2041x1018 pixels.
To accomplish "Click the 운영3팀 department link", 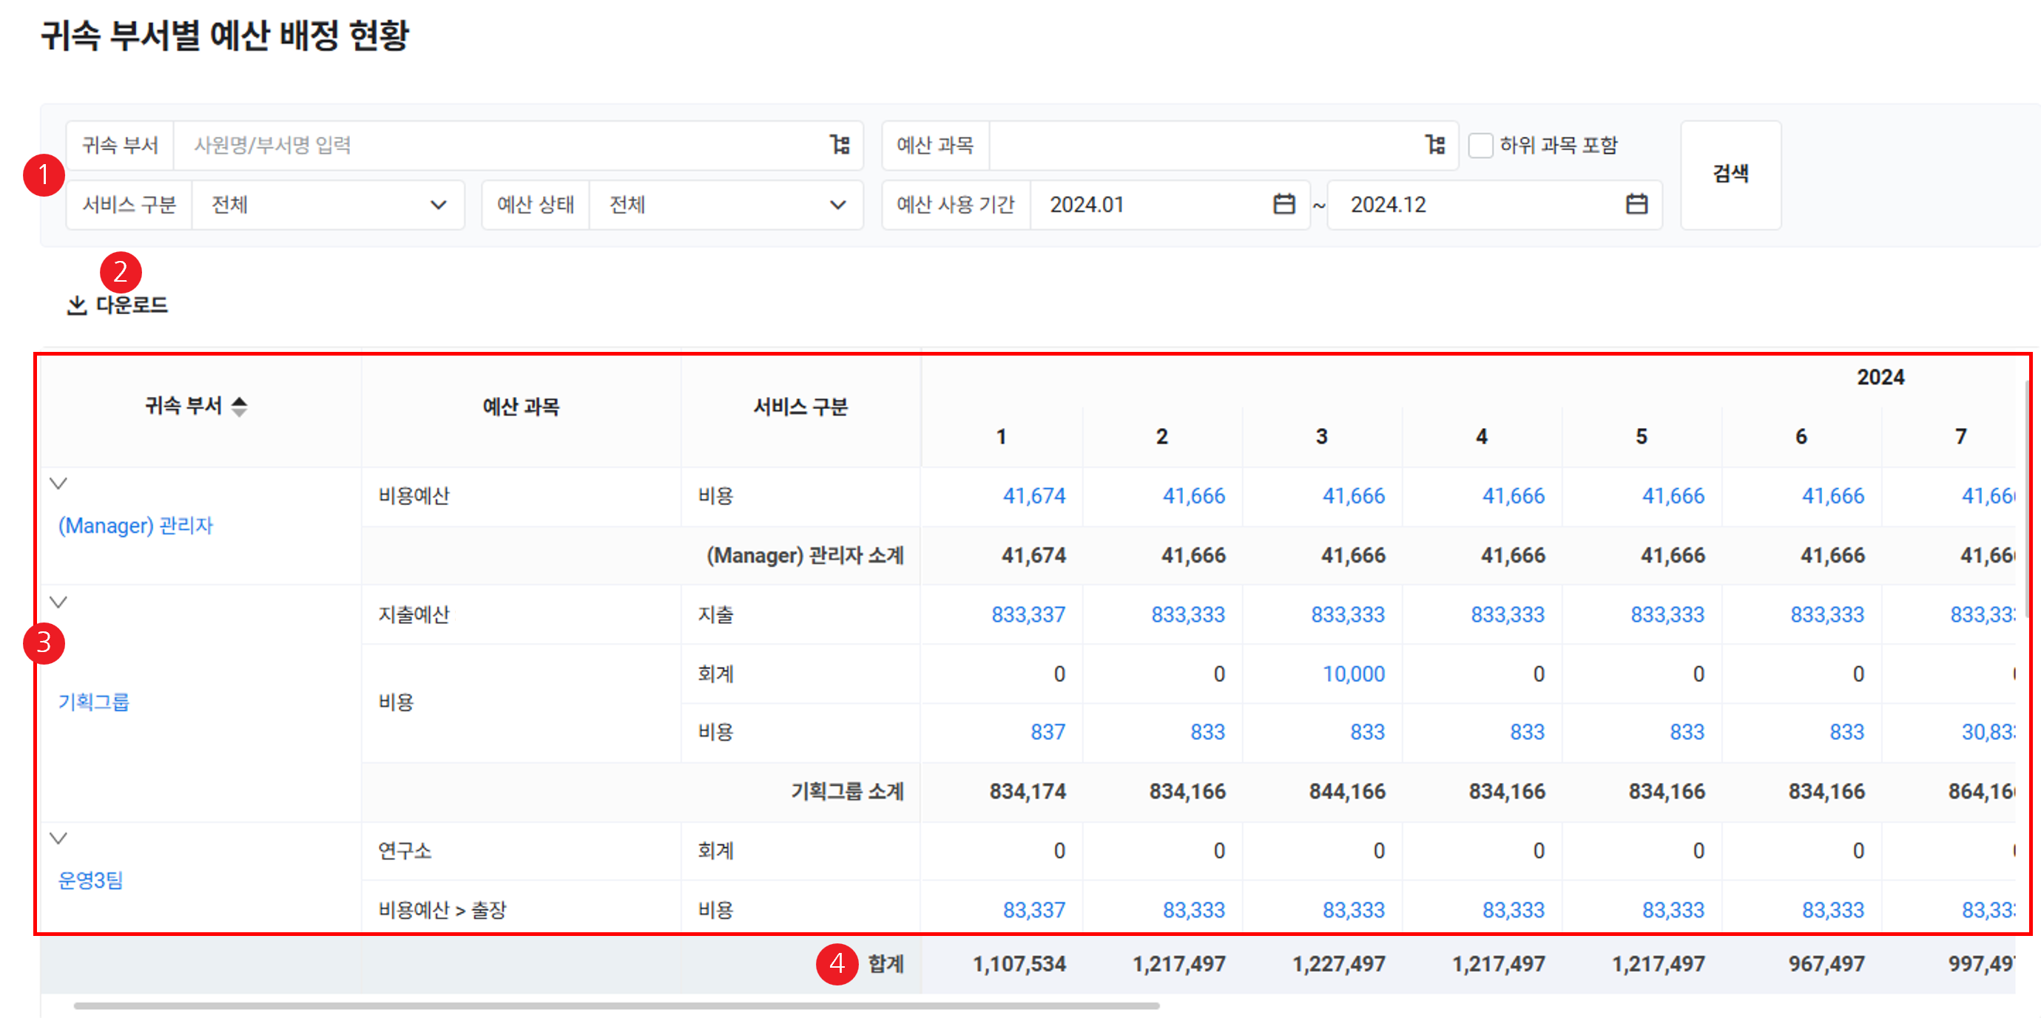I will tap(90, 880).
